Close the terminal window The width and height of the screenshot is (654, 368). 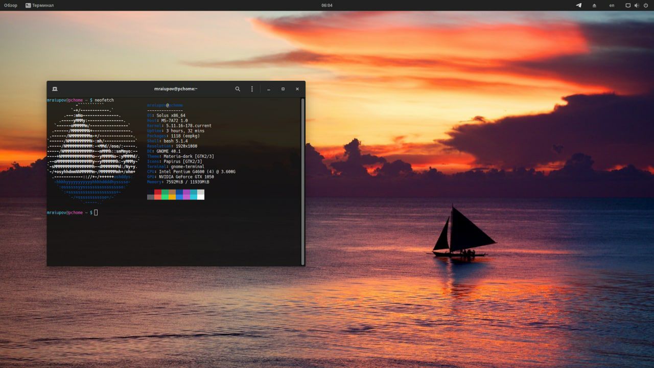coord(297,89)
